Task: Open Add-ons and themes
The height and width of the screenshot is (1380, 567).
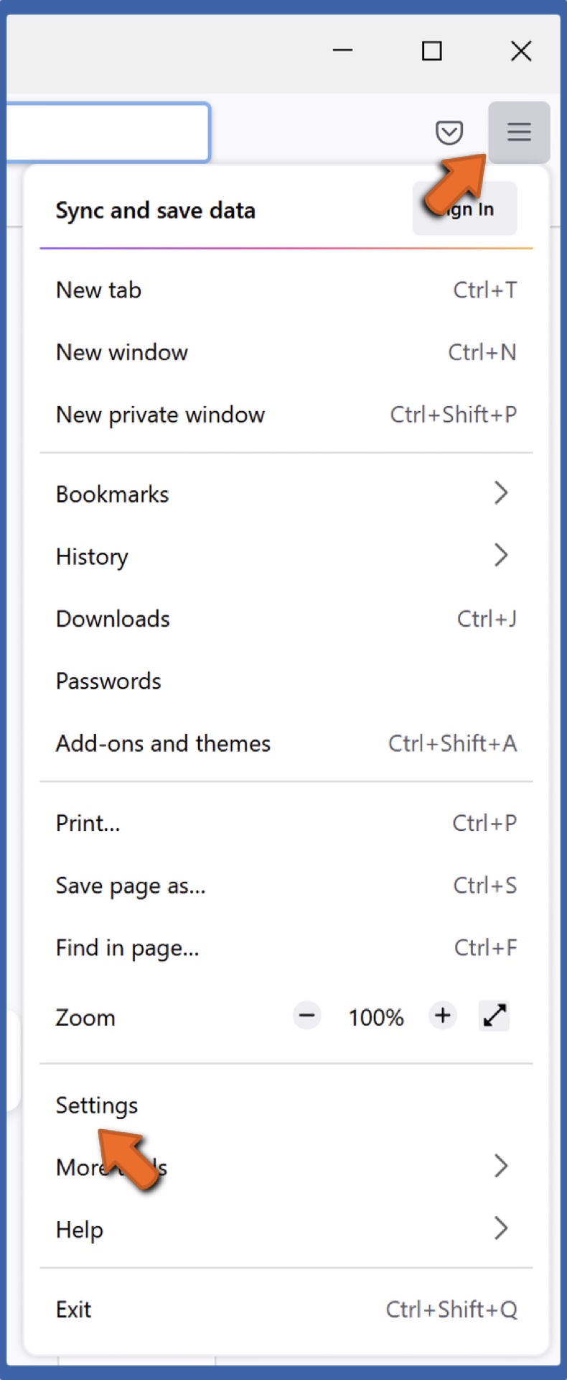Action: tap(162, 743)
